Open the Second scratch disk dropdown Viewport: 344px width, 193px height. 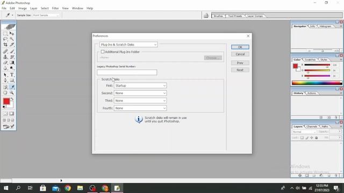click(140, 93)
